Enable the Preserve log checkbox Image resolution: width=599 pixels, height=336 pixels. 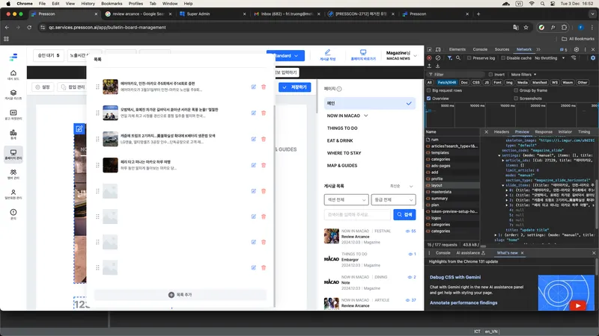tap(469, 58)
